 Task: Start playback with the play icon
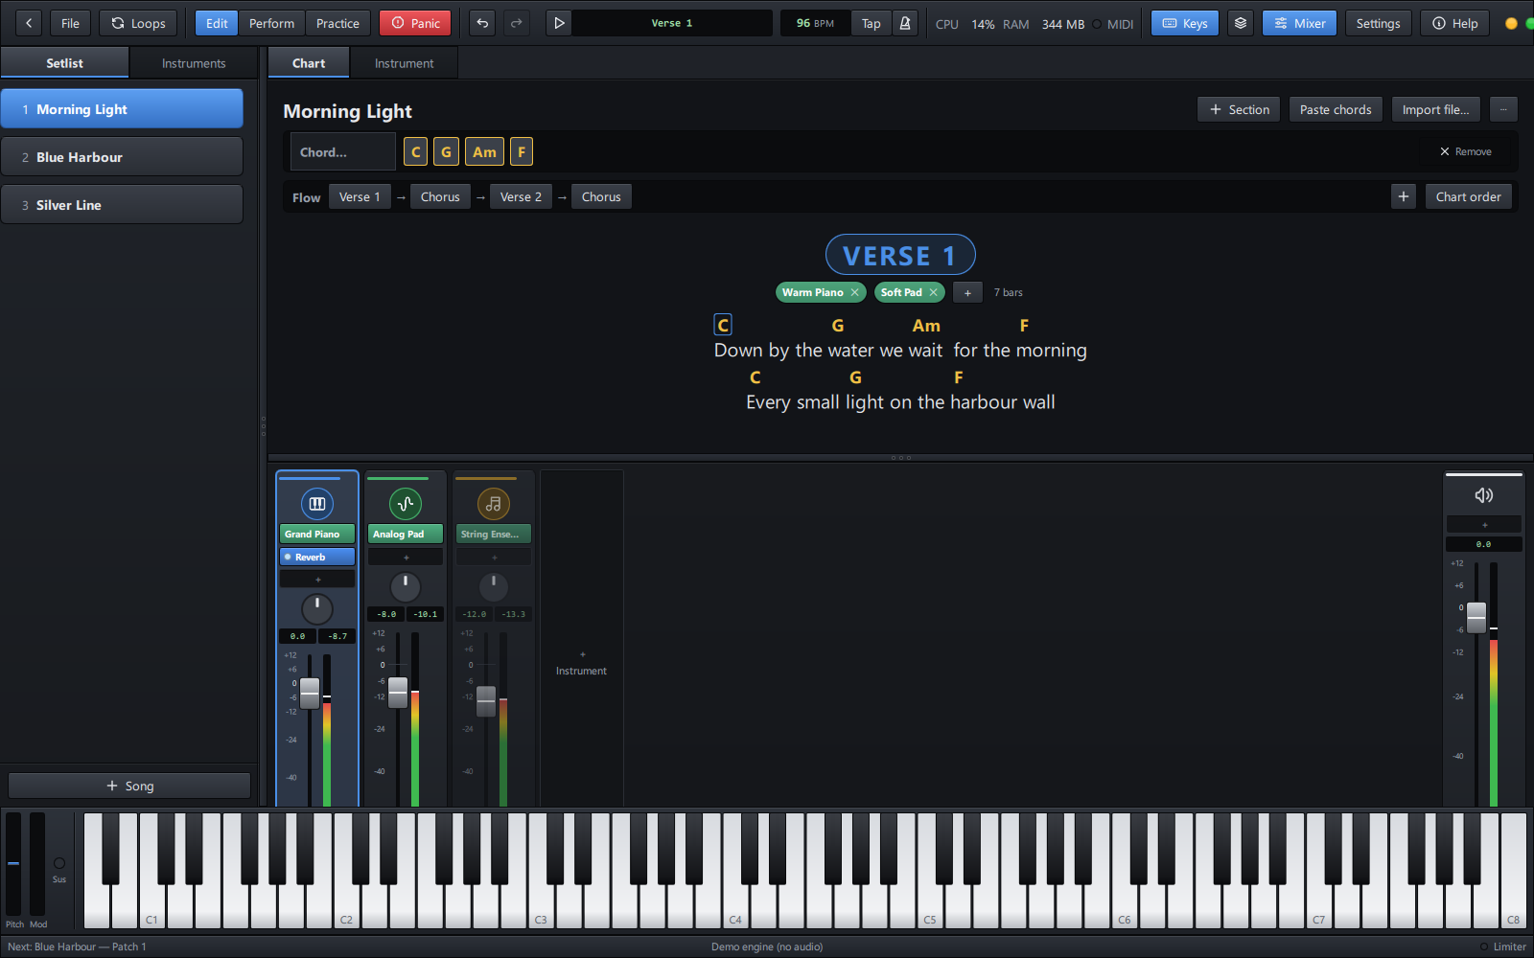[x=559, y=23]
